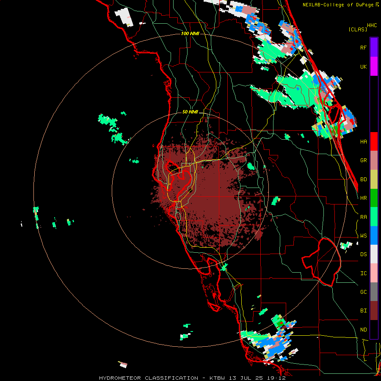The height and width of the screenshot is (381, 381).
Task: Choose the mint green RA legend swatch
Action: [x=374, y=217]
